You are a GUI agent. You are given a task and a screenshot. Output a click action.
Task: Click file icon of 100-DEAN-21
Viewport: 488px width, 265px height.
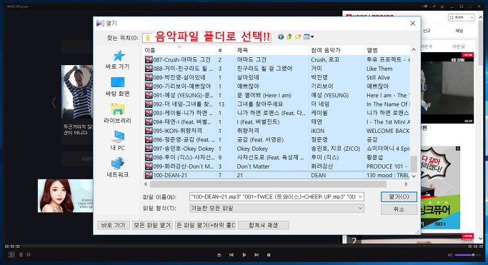coord(149,175)
